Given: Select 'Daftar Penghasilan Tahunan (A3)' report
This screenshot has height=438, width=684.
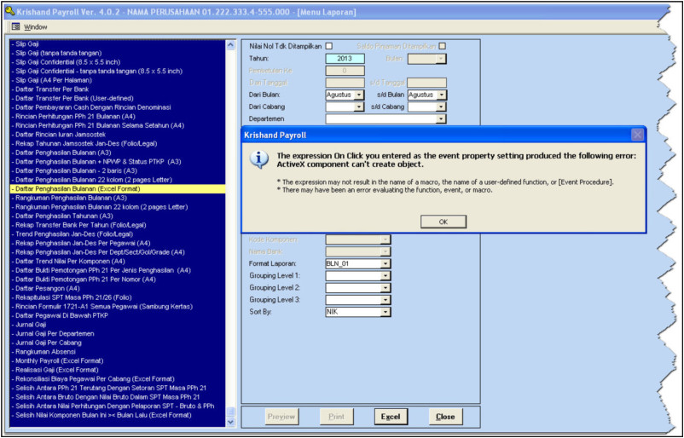Looking at the screenshot, I should [118, 216].
